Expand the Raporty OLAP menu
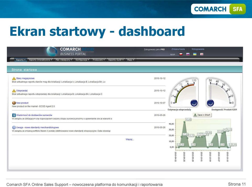The image size is (252, 187). 116,60
